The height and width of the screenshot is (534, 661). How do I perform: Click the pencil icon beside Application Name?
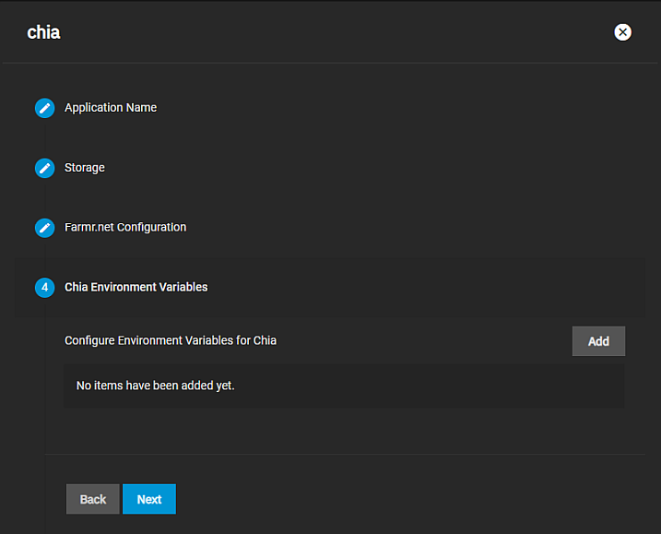[x=44, y=108]
